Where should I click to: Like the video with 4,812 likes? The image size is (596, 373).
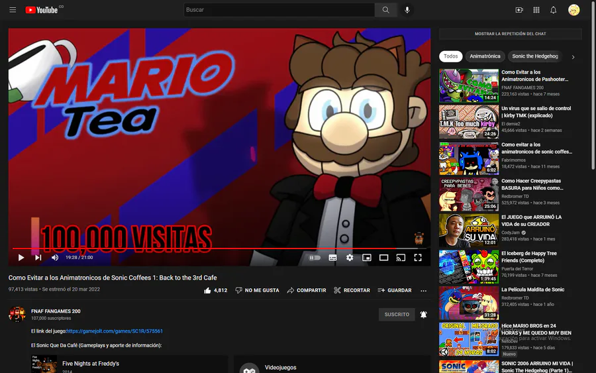point(215,290)
